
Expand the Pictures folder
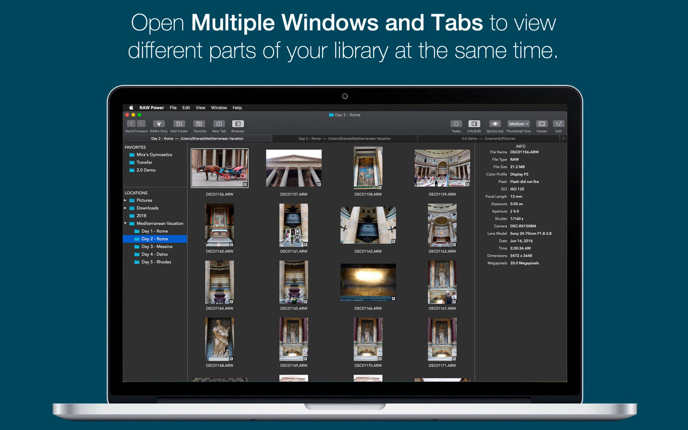pyautogui.click(x=125, y=200)
